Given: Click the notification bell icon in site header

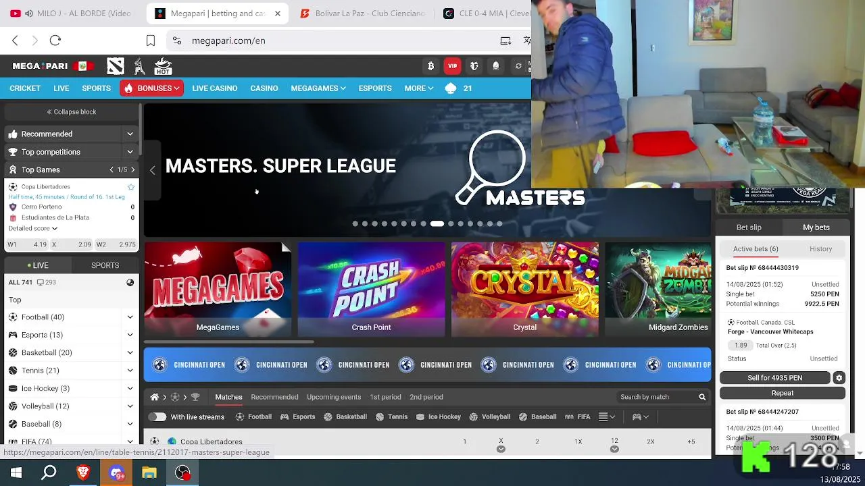Looking at the screenshot, I should pyautogui.click(x=496, y=66).
